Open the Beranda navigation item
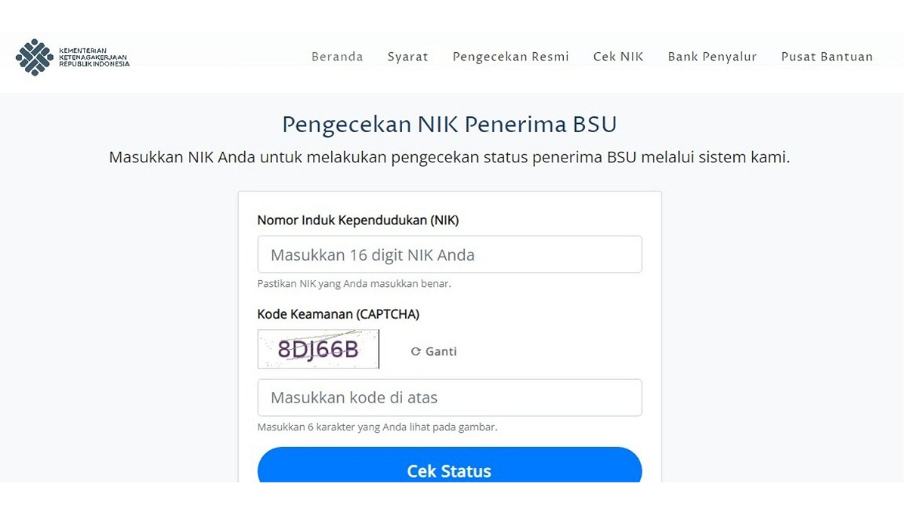The image size is (907, 509). (x=337, y=57)
